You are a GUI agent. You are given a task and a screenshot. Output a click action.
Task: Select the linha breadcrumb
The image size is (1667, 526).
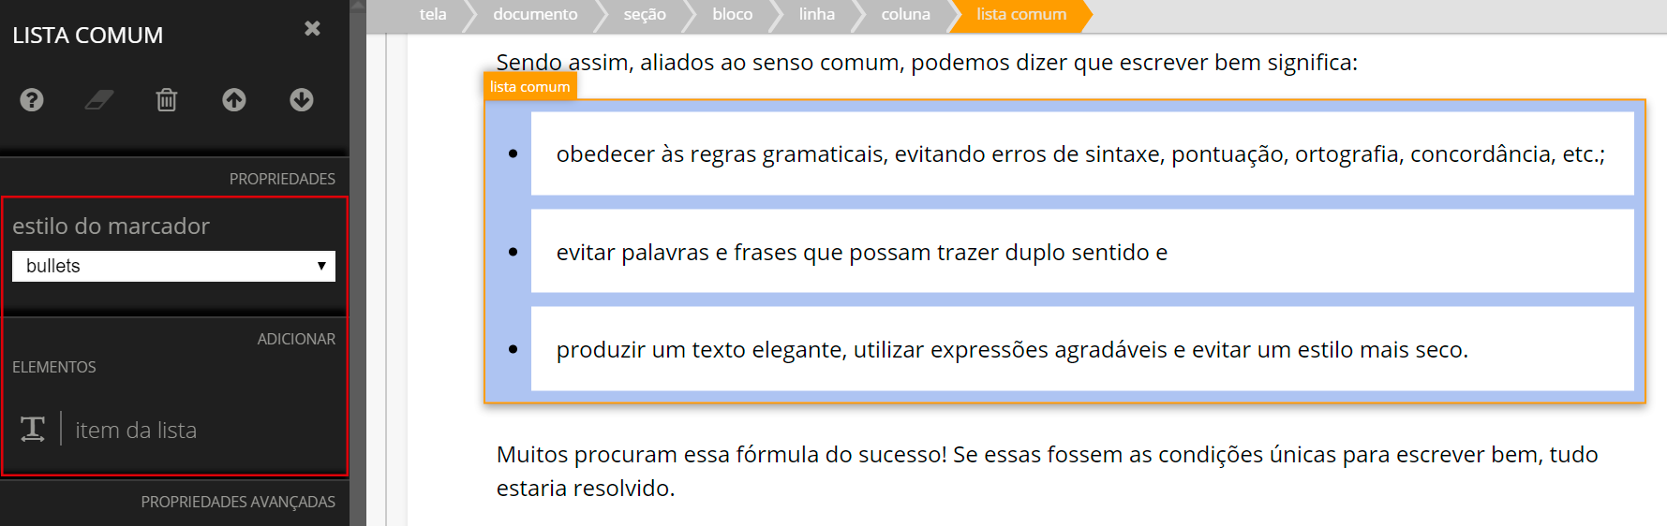[816, 14]
